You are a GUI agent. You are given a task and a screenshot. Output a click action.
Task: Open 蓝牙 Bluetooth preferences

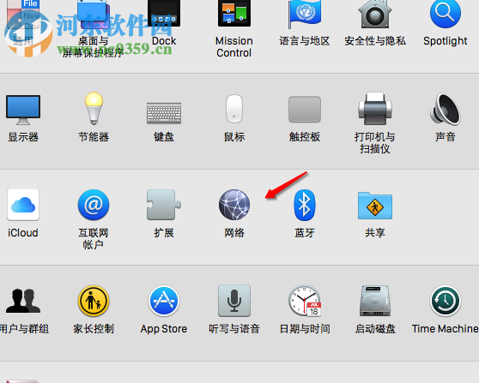(x=305, y=205)
